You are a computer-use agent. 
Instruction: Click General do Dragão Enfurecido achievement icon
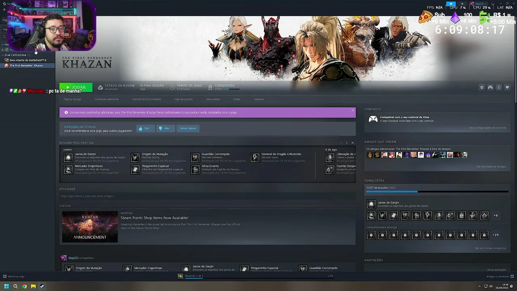[255, 158]
